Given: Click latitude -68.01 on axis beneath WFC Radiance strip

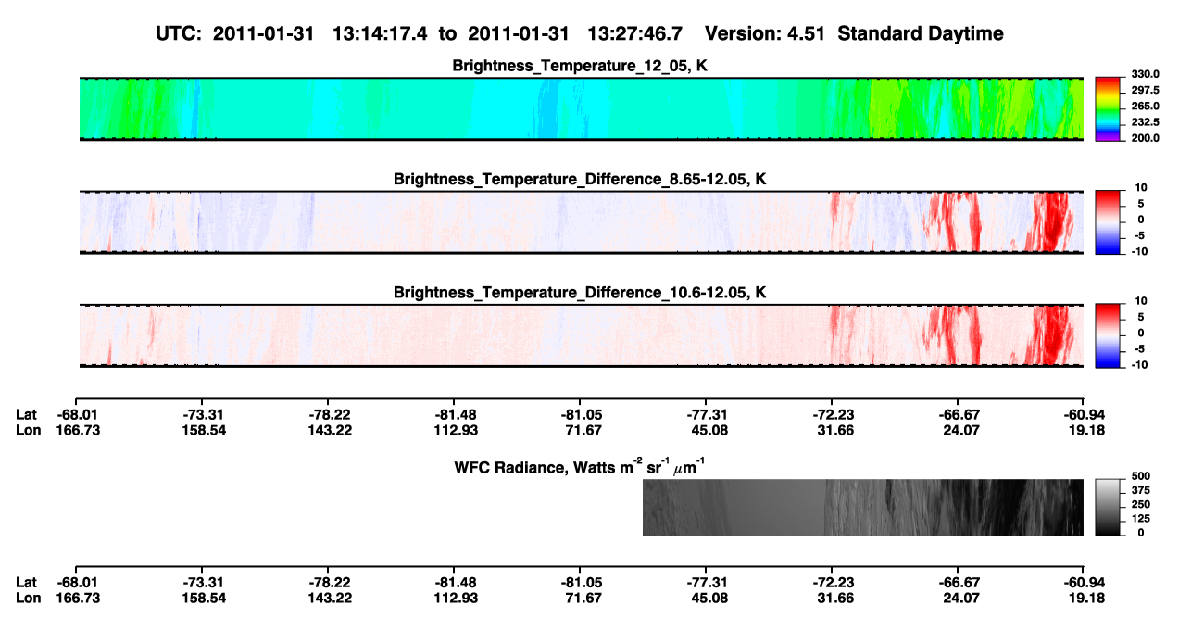Looking at the screenshot, I should coord(77,583).
